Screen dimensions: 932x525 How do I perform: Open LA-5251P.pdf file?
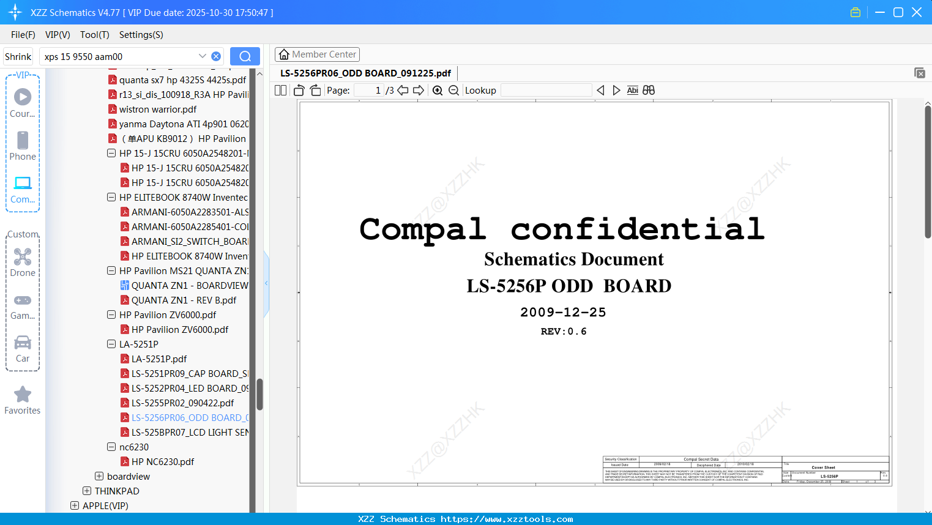click(x=159, y=359)
